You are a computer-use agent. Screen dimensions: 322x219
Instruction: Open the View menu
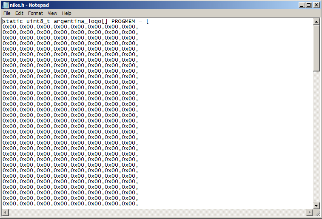(52, 13)
